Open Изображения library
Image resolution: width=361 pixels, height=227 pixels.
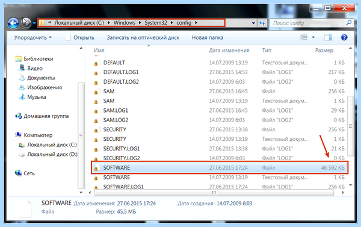[x=45, y=87]
